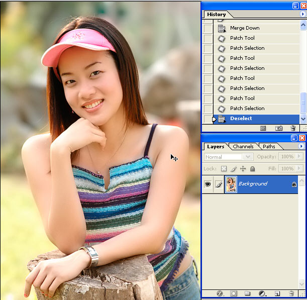Create new document from current history state
The image size is (307, 300).
click(263, 128)
